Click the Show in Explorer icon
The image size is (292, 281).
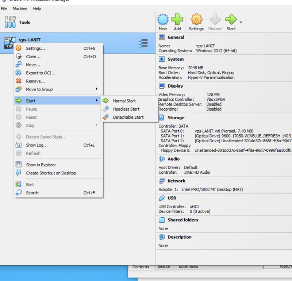tap(19, 165)
